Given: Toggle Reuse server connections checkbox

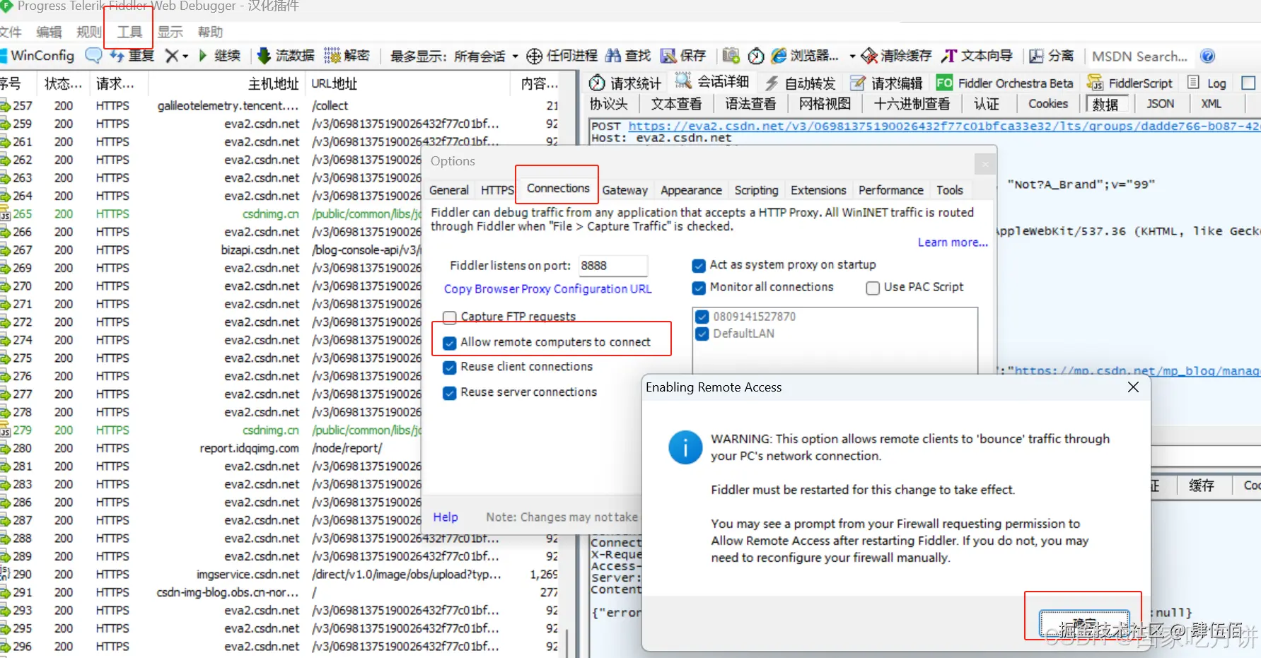Looking at the screenshot, I should (x=449, y=393).
